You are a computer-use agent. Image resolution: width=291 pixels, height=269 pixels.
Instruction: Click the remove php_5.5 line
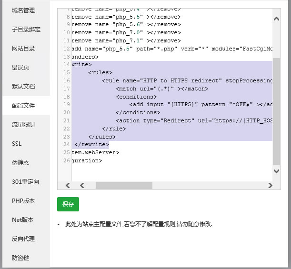[x=126, y=17]
